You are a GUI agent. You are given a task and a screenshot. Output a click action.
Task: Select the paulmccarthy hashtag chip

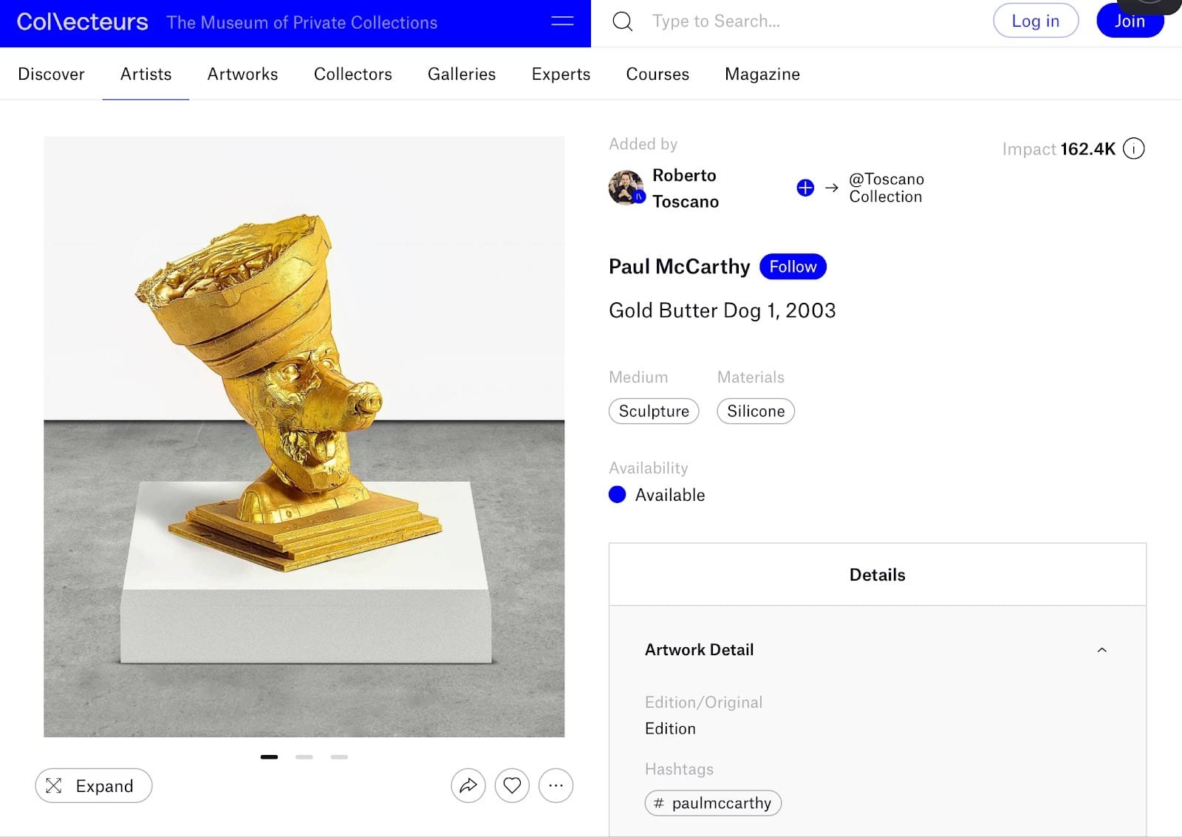pyautogui.click(x=713, y=803)
